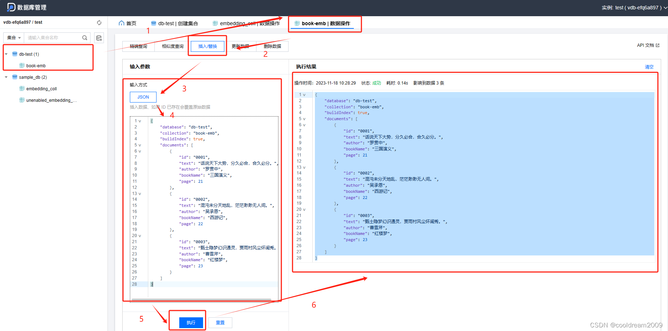Click the 执行 execute button
The height and width of the screenshot is (331, 668).
[191, 322]
